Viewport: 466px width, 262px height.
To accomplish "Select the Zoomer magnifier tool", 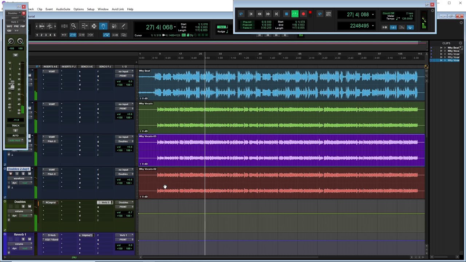I will 74,26.
